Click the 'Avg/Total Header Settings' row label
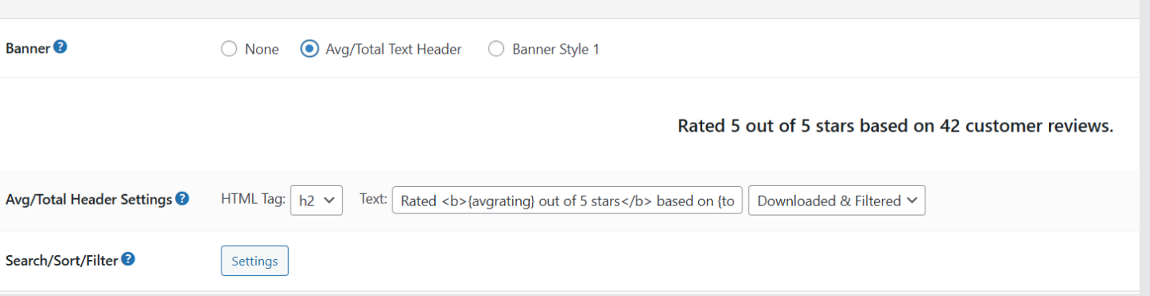Screen dimensions: 1150x296 coord(89,199)
